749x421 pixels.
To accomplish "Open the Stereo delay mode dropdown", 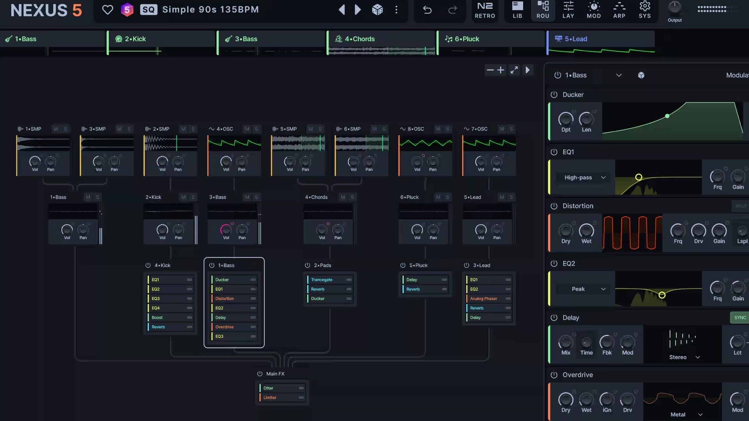I will click(684, 357).
